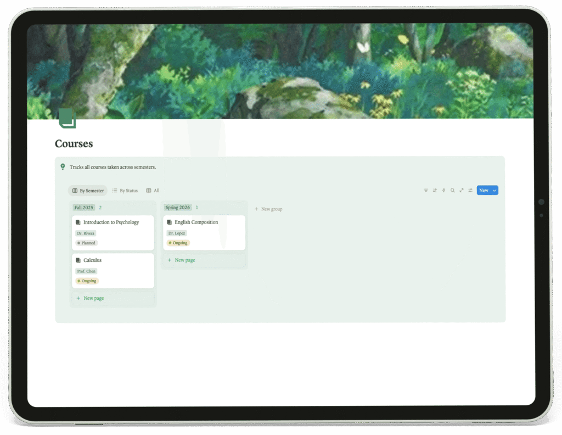This screenshot has width=562, height=435.
Task: Click the blue New button
Action: tap(484, 191)
